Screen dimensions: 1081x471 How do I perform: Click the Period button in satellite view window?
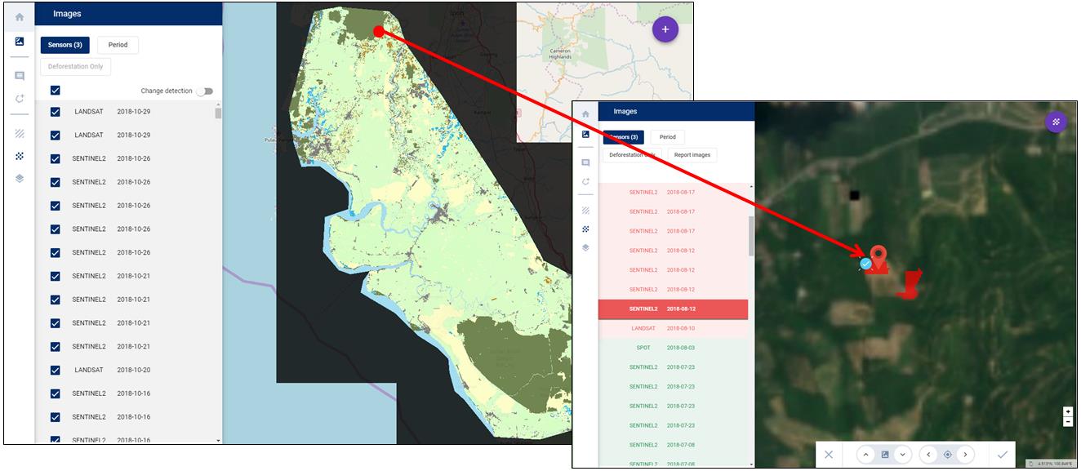tap(667, 137)
